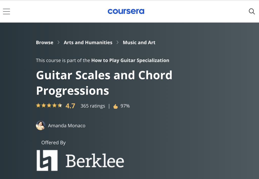This screenshot has height=179, width=259.
Task: Expand options via the Arts and Humanities arrow
Action: [x=117, y=42]
